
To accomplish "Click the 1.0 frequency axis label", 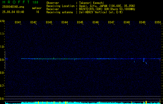I will click(2, 47).
